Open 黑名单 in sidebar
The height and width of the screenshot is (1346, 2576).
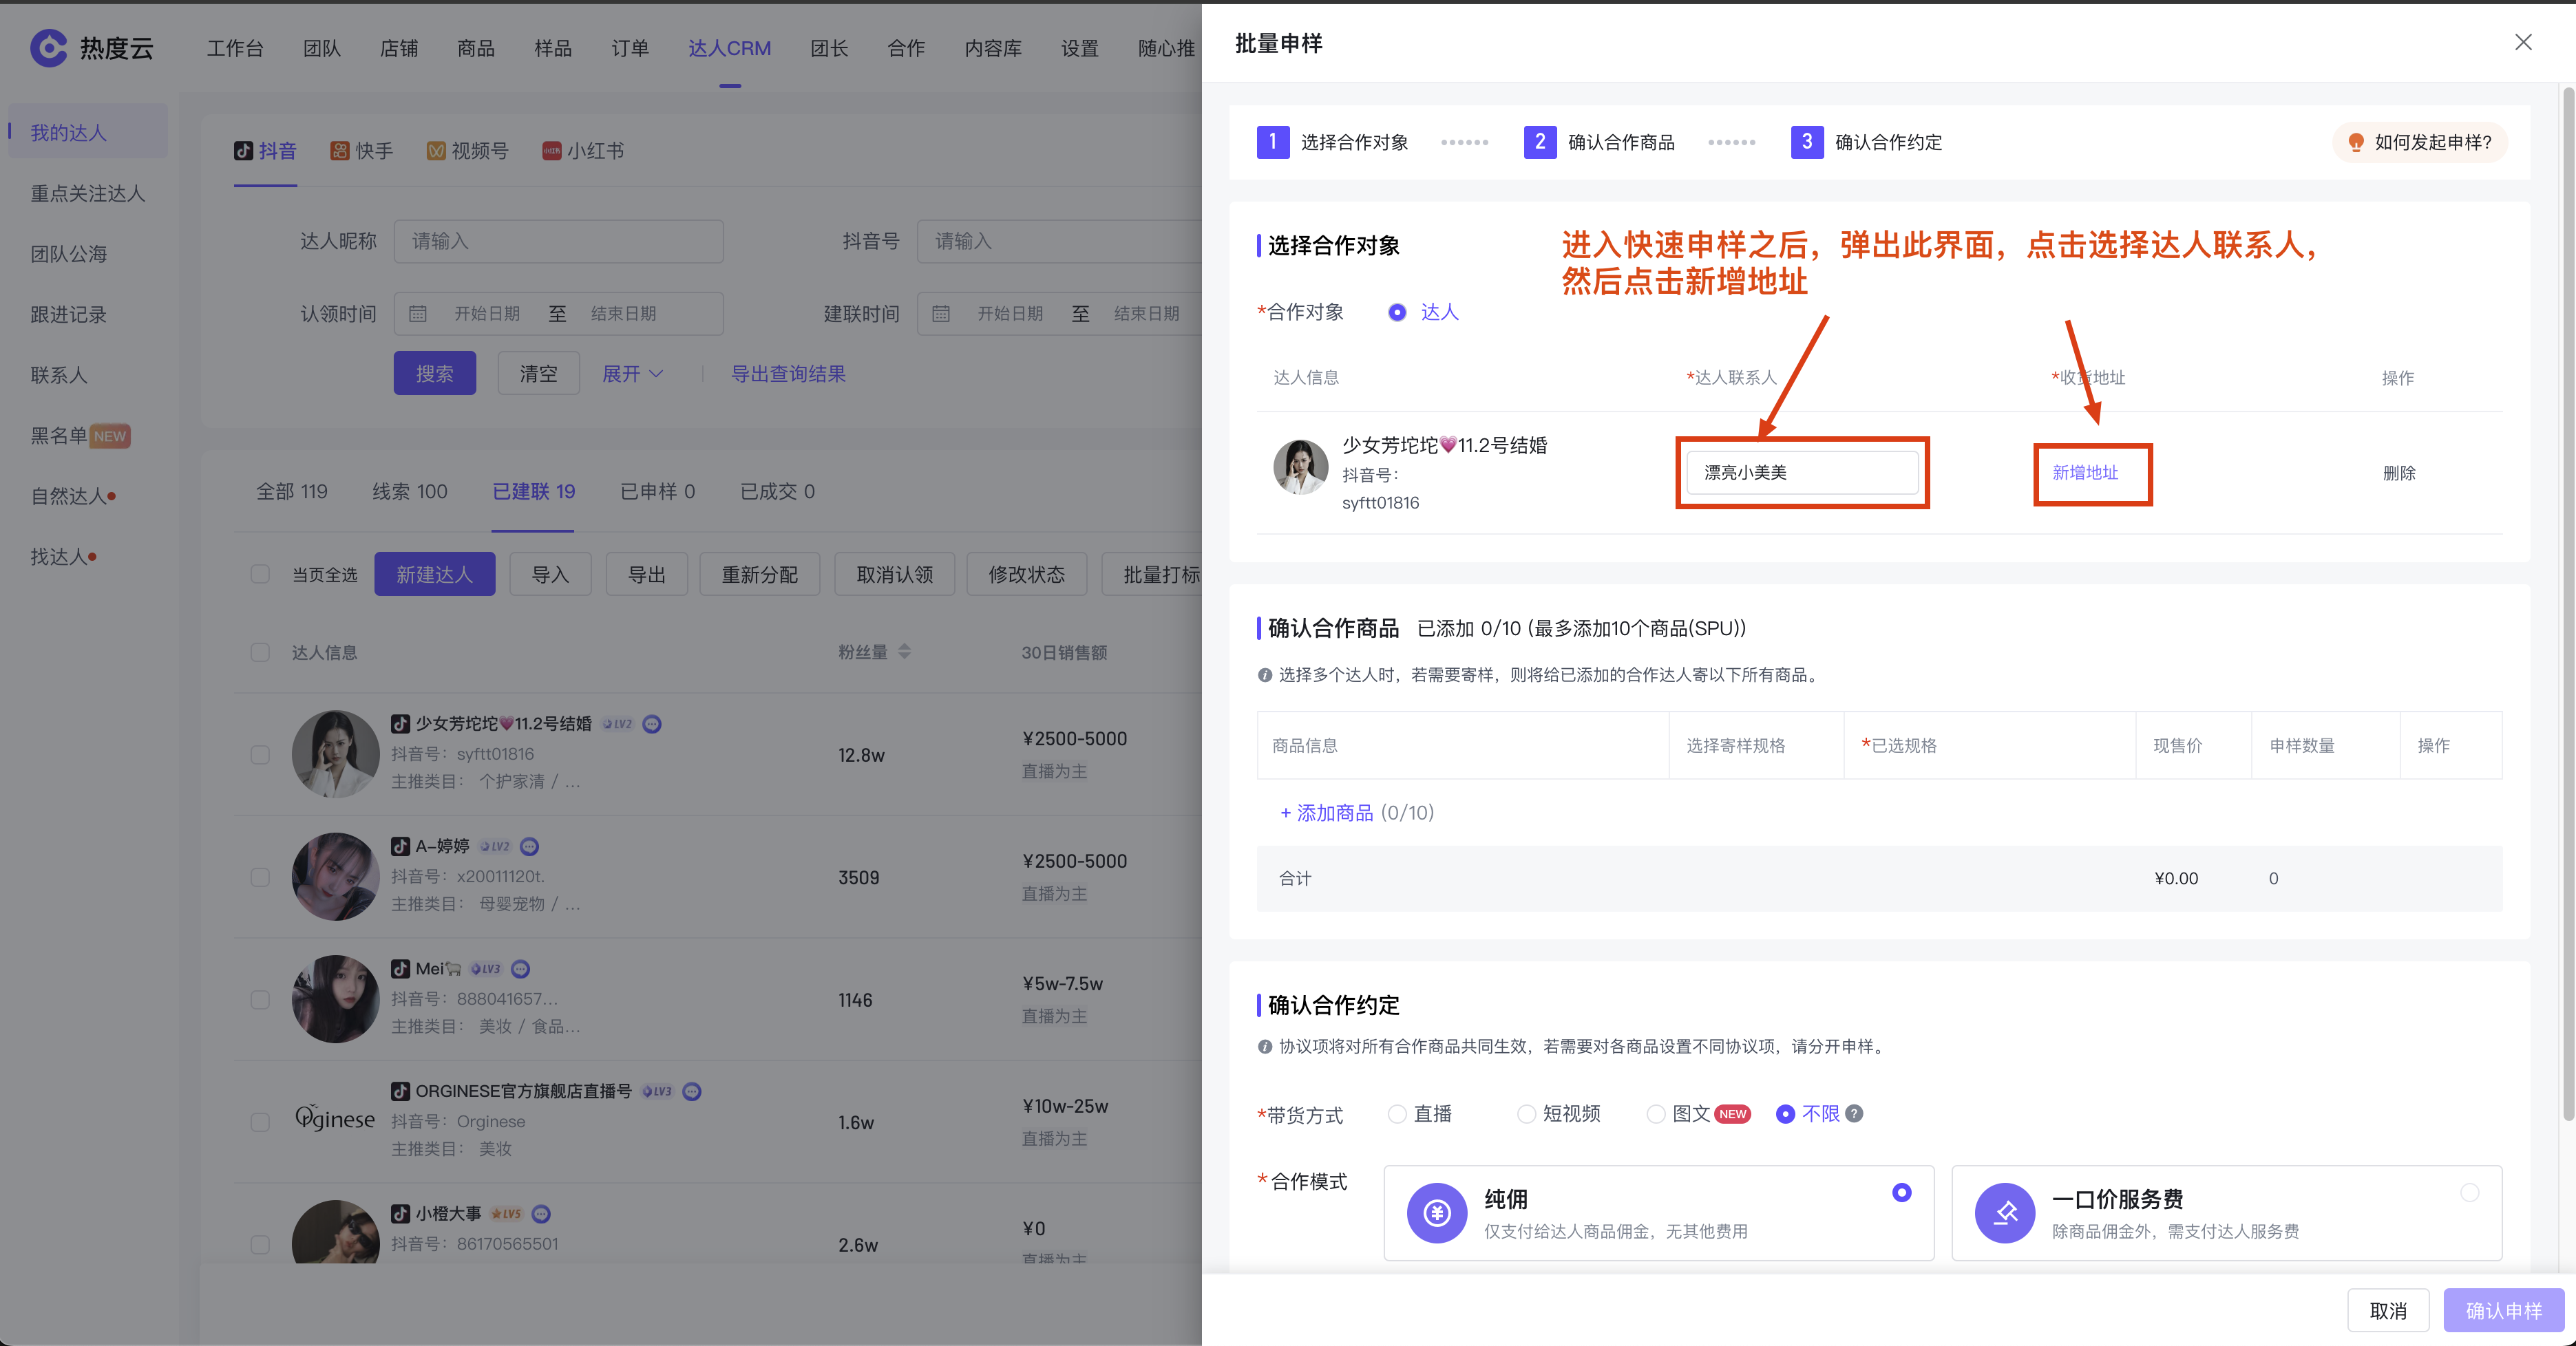(x=59, y=436)
